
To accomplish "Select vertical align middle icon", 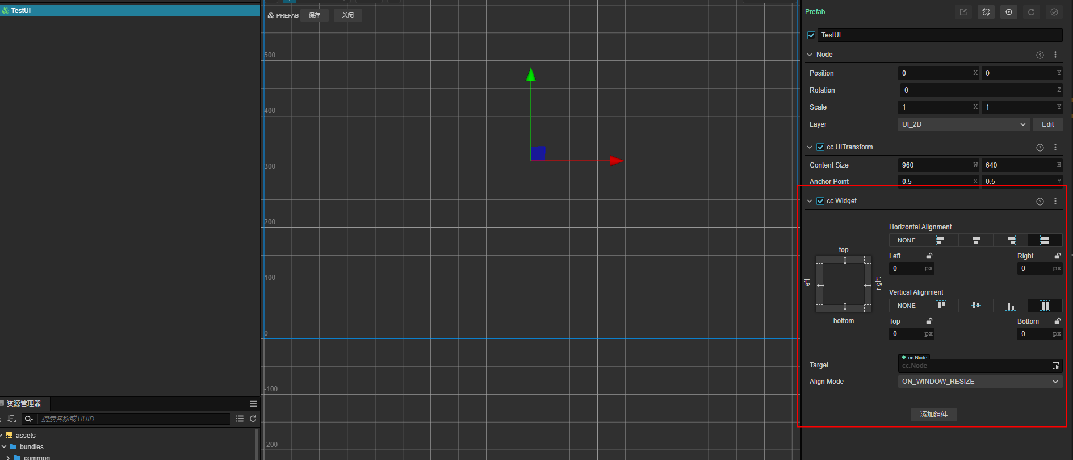I will pos(976,306).
